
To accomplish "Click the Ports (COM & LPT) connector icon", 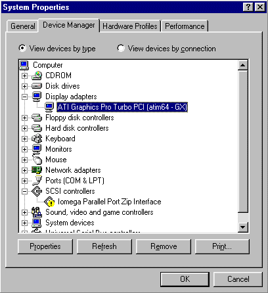I will 37,181.
